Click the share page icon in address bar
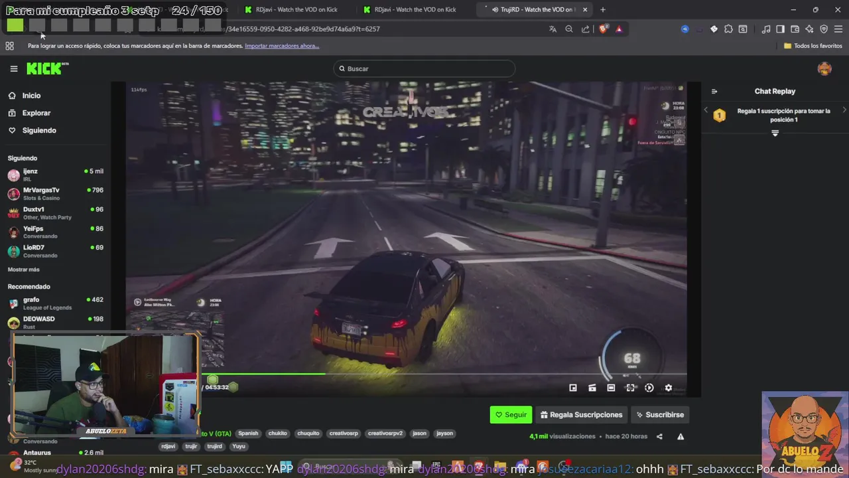 pos(586,29)
